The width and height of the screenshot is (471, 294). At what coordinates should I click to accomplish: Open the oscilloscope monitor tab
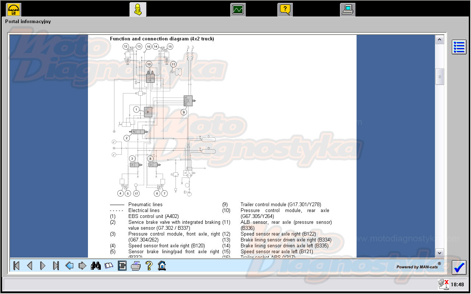(238, 9)
